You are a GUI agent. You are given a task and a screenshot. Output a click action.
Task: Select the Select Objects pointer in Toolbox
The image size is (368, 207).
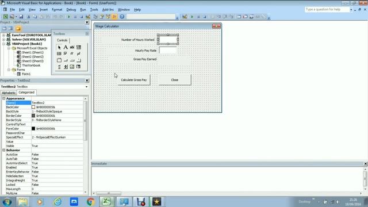pyautogui.click(x=59, y=47)
